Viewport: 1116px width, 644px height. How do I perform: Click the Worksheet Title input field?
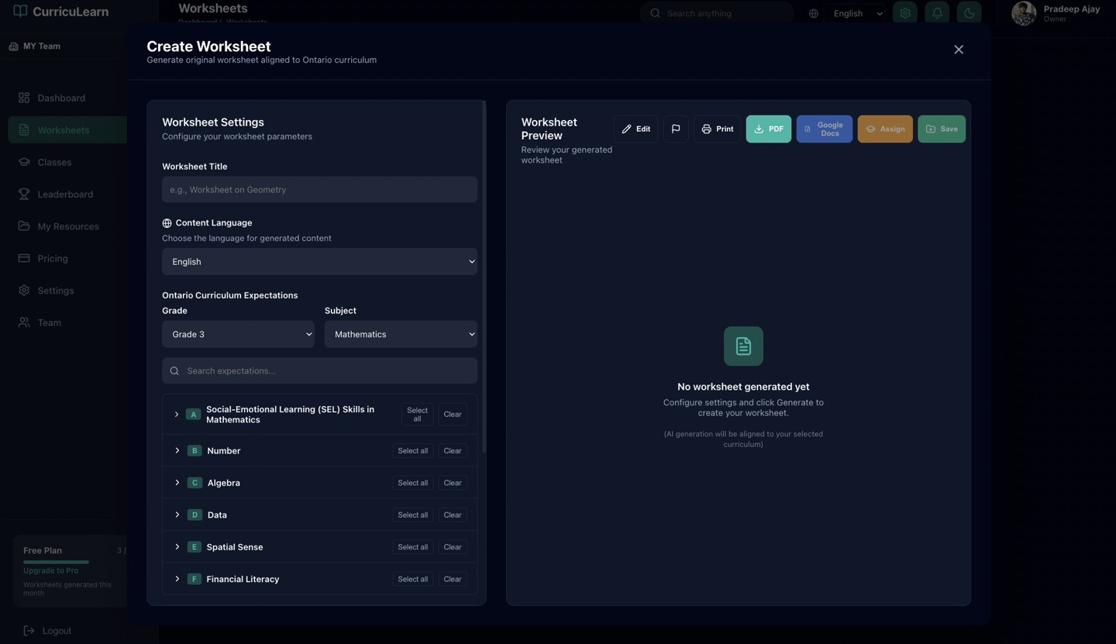pyautogui.click(x=319, y=190)
